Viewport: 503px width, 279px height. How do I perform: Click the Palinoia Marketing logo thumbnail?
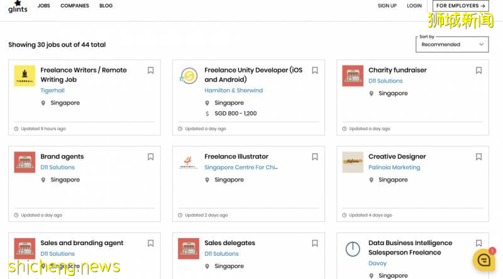point(353,162)
